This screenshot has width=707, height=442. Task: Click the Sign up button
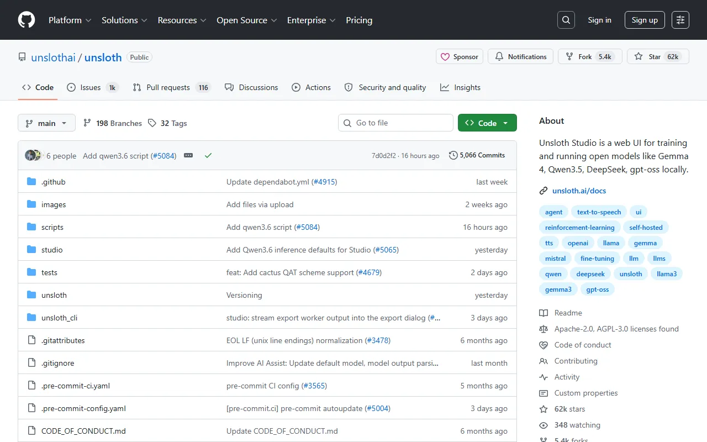point(645,20)
